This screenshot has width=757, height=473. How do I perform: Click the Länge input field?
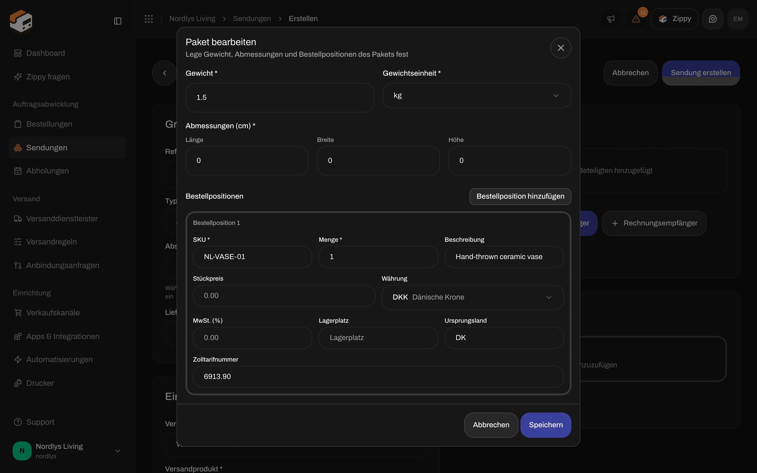247,161
